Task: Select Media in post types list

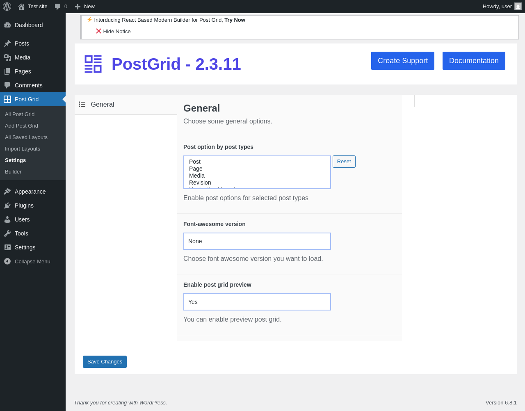Action: pos(257,176)
